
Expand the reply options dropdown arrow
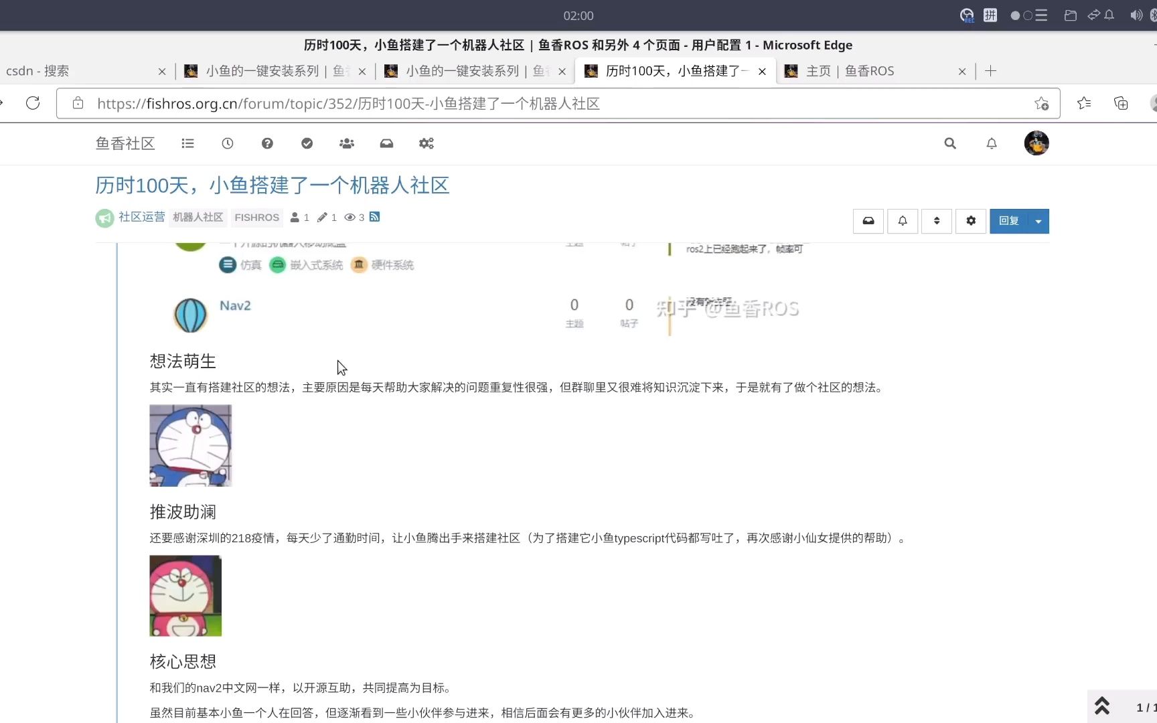pos(1038,221)
